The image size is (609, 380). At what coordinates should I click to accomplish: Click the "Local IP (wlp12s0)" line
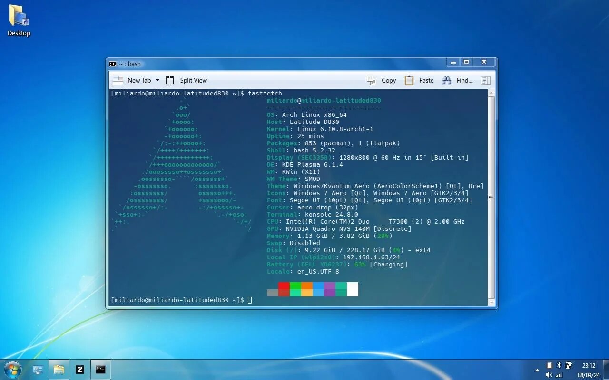(334, 257)
